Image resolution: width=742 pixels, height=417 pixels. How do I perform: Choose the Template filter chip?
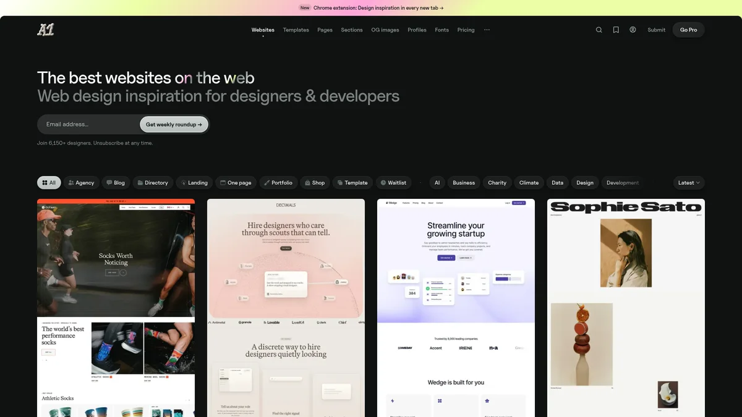[352, 183]
